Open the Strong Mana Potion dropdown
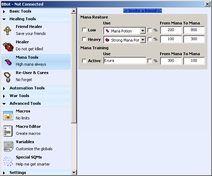The width and height of the screenshot is (212, 176). coord(143,40)
